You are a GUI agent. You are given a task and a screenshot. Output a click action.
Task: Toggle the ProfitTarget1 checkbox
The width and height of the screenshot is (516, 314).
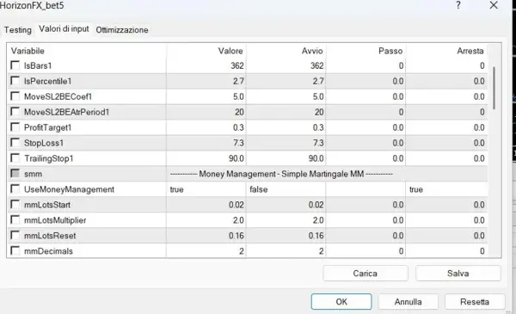(x=15, y=127)
